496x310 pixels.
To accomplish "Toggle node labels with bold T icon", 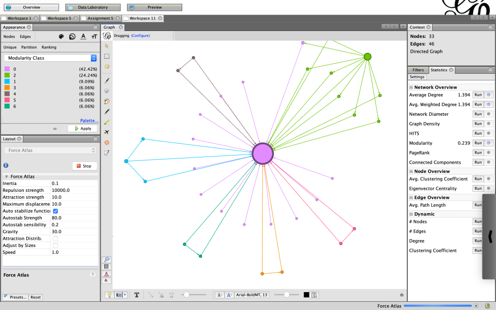I will tap(137, 294).
